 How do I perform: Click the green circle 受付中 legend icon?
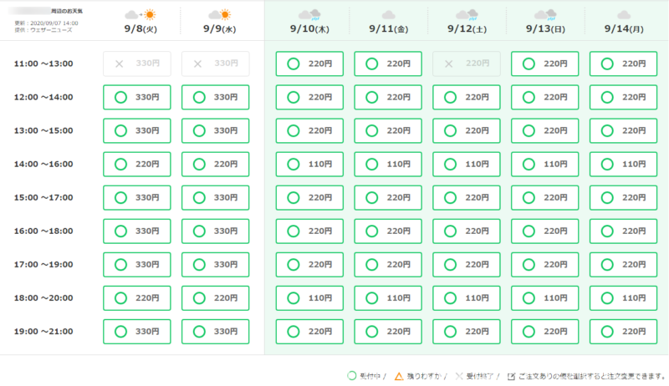[351, 377]
